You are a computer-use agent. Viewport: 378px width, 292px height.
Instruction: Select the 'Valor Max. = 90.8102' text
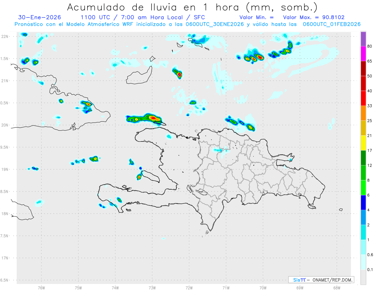pos(314,17)
